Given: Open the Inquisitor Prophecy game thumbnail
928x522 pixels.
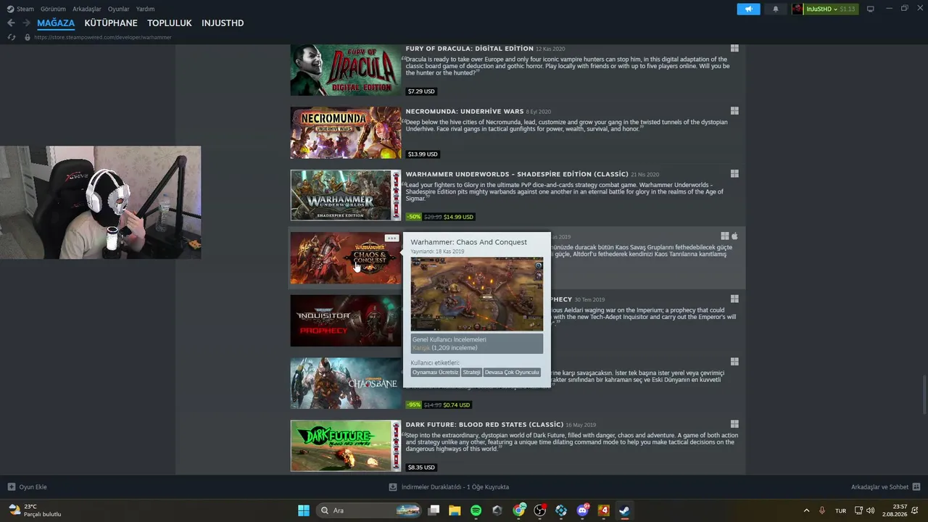Looking at the screenshot, I should 346,320.
